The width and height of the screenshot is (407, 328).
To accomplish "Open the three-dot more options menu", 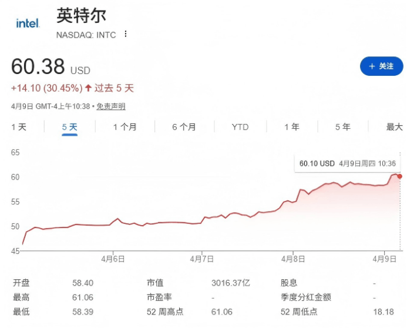I will click(125, 34).
